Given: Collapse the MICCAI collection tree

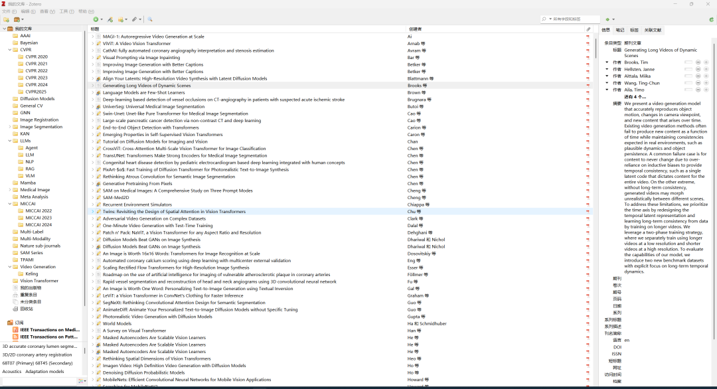Looking at the screenshot, I should (x=9, y=204).
